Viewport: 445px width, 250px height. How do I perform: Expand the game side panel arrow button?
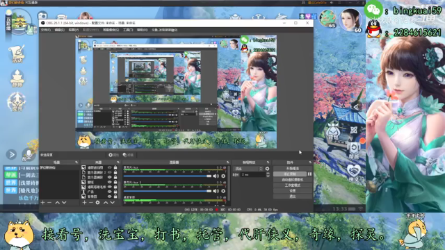coord(12,155)
